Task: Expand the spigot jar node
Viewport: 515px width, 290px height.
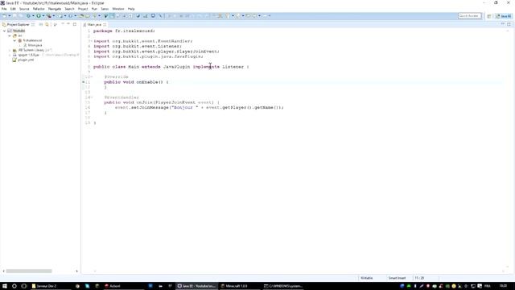Action: pyautogui.click(x=10, y=56)
